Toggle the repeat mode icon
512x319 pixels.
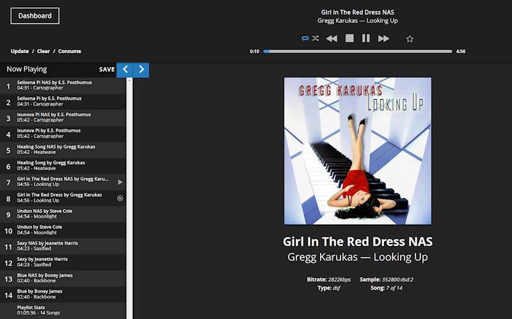[x=305, y=38]
